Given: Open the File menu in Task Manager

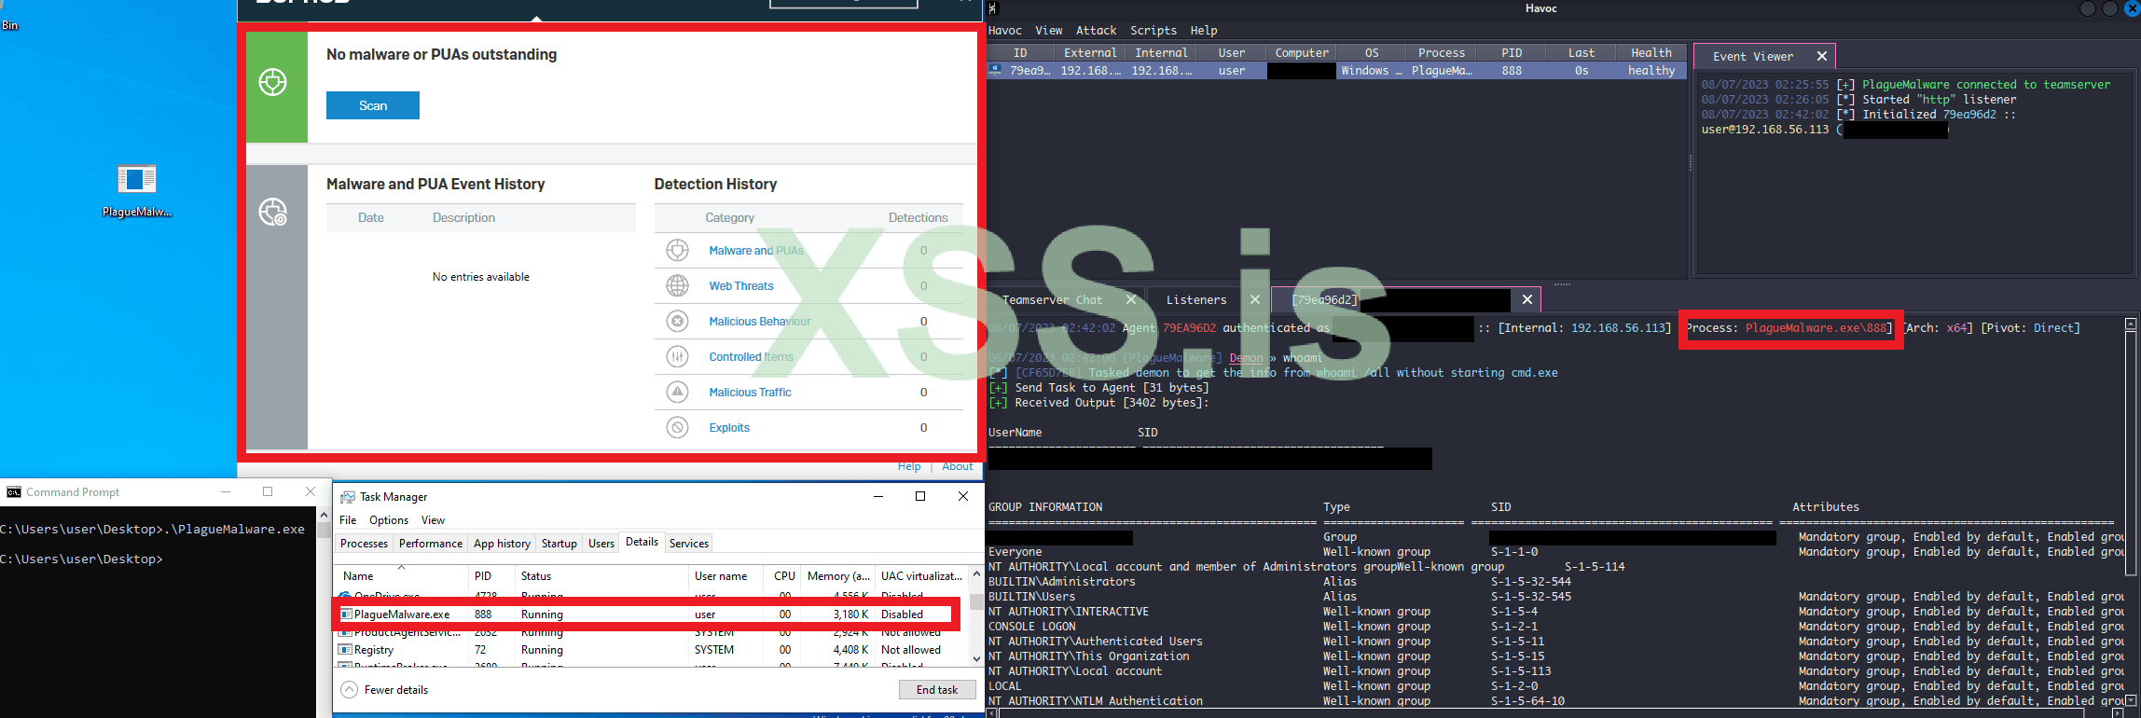Looking at the screenshot, I should (x=348, y=520).
